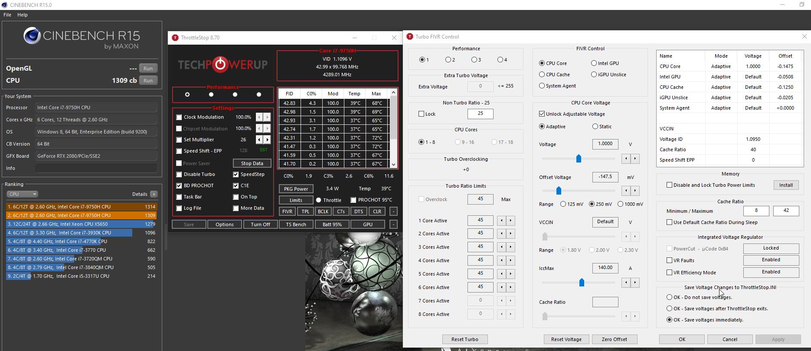Select performance profile 2 in FIVR window
The width and height of the screenshot is (811, 351).
point(448,60)
